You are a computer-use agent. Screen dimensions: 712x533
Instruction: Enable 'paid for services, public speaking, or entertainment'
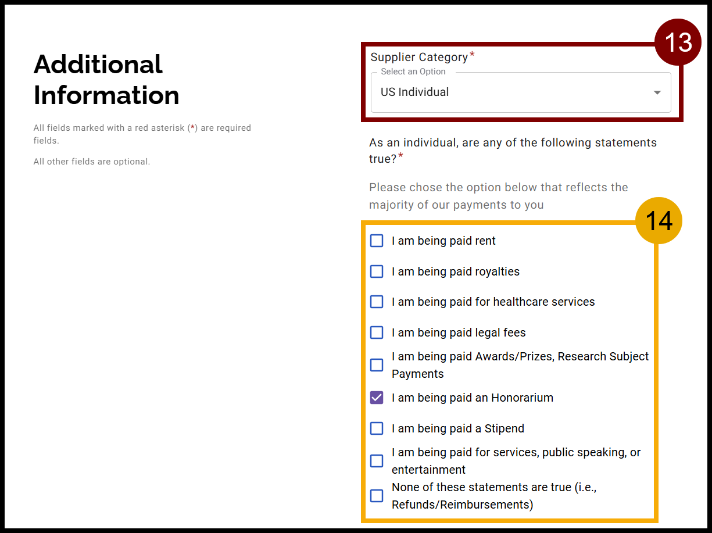pyautogui.click(x=376, y=460)
